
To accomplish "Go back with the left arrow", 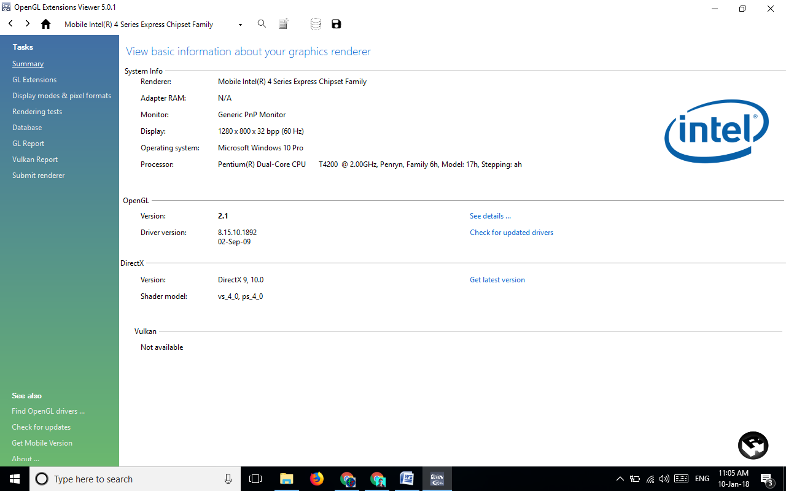I will pos(10,24).
